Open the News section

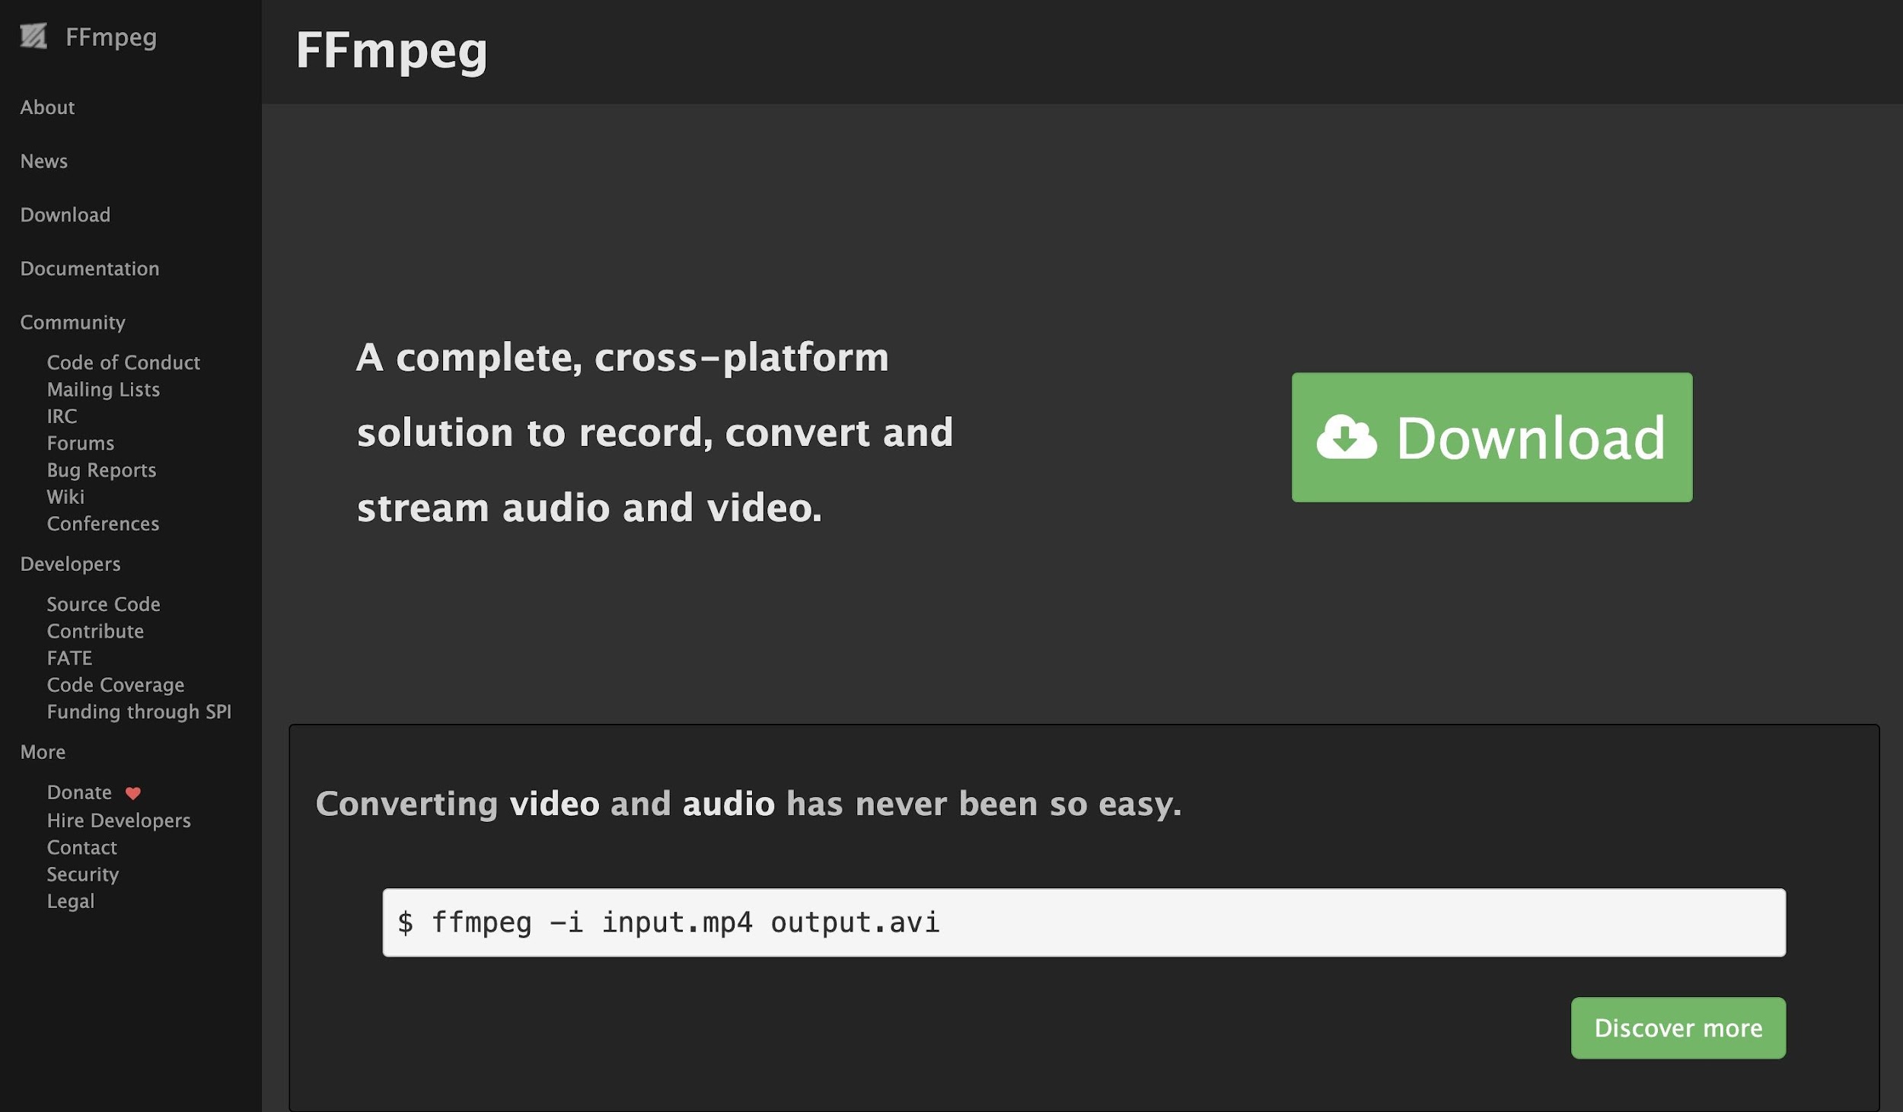(43, 161)
